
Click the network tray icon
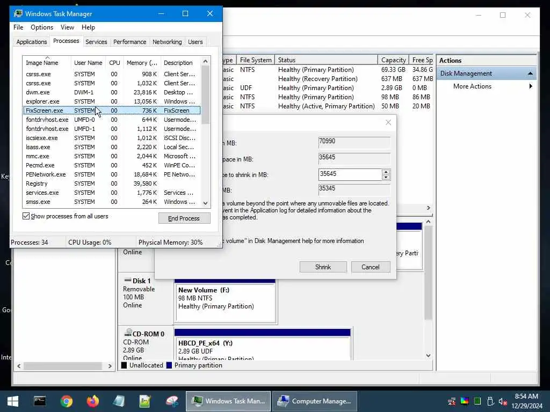452,401
